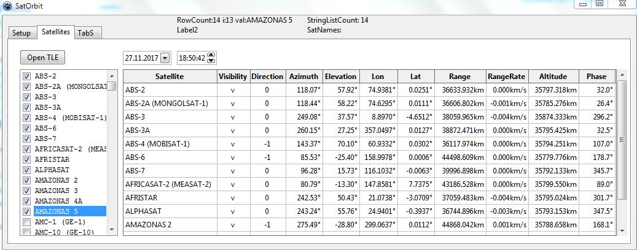Toggle the AMAZONAS 5 checkbox
The image size is (637, 250).
tap(26, 211)
